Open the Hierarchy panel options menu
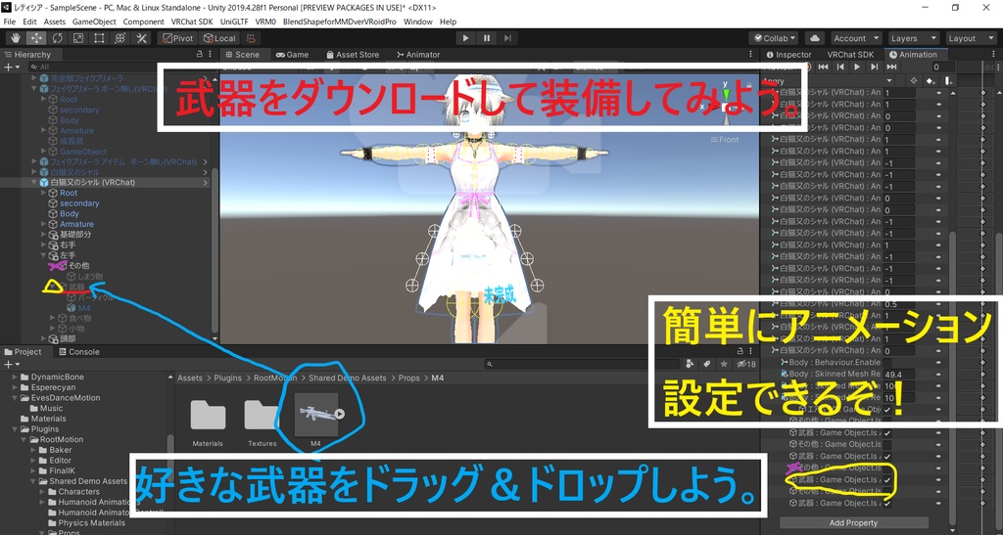Image resolution: width=1003 pixels, height=535 pixels. click(x=212, y=55)
